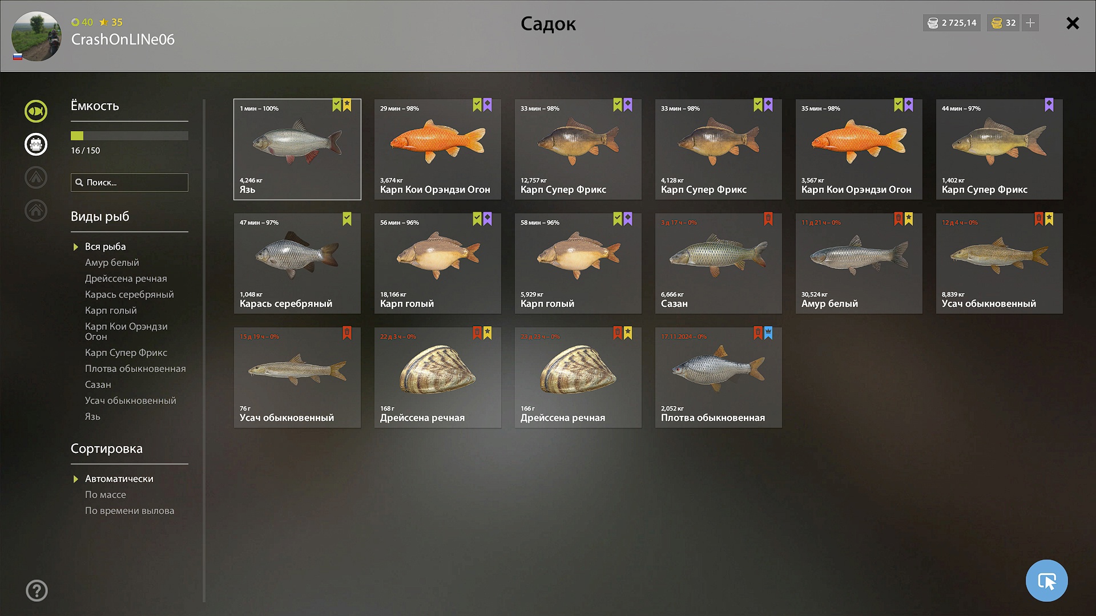Select the basket storage sidebar icon
This screenshot has height=616, width=1096.
(36, 144)
